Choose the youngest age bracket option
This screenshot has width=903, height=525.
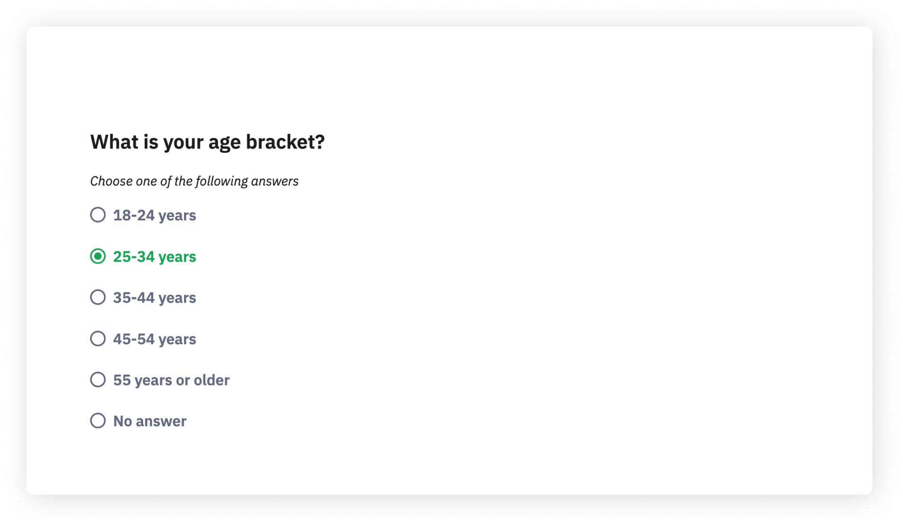coord(98,215)
